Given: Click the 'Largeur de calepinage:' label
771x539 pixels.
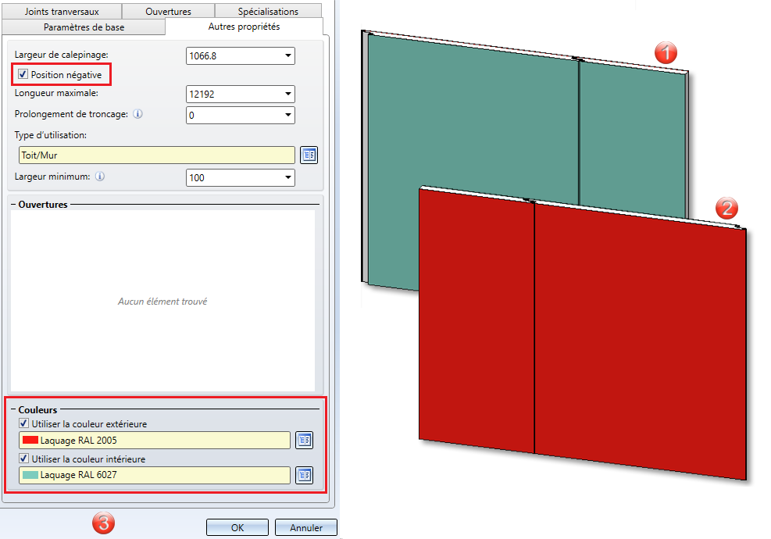Looking at the screenshot, I should coord(62,55).
